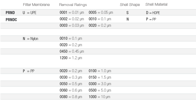Click the Shell Material column header
Image resolution: width=196 pixels, height=103 pixels.
click(156, 5)
